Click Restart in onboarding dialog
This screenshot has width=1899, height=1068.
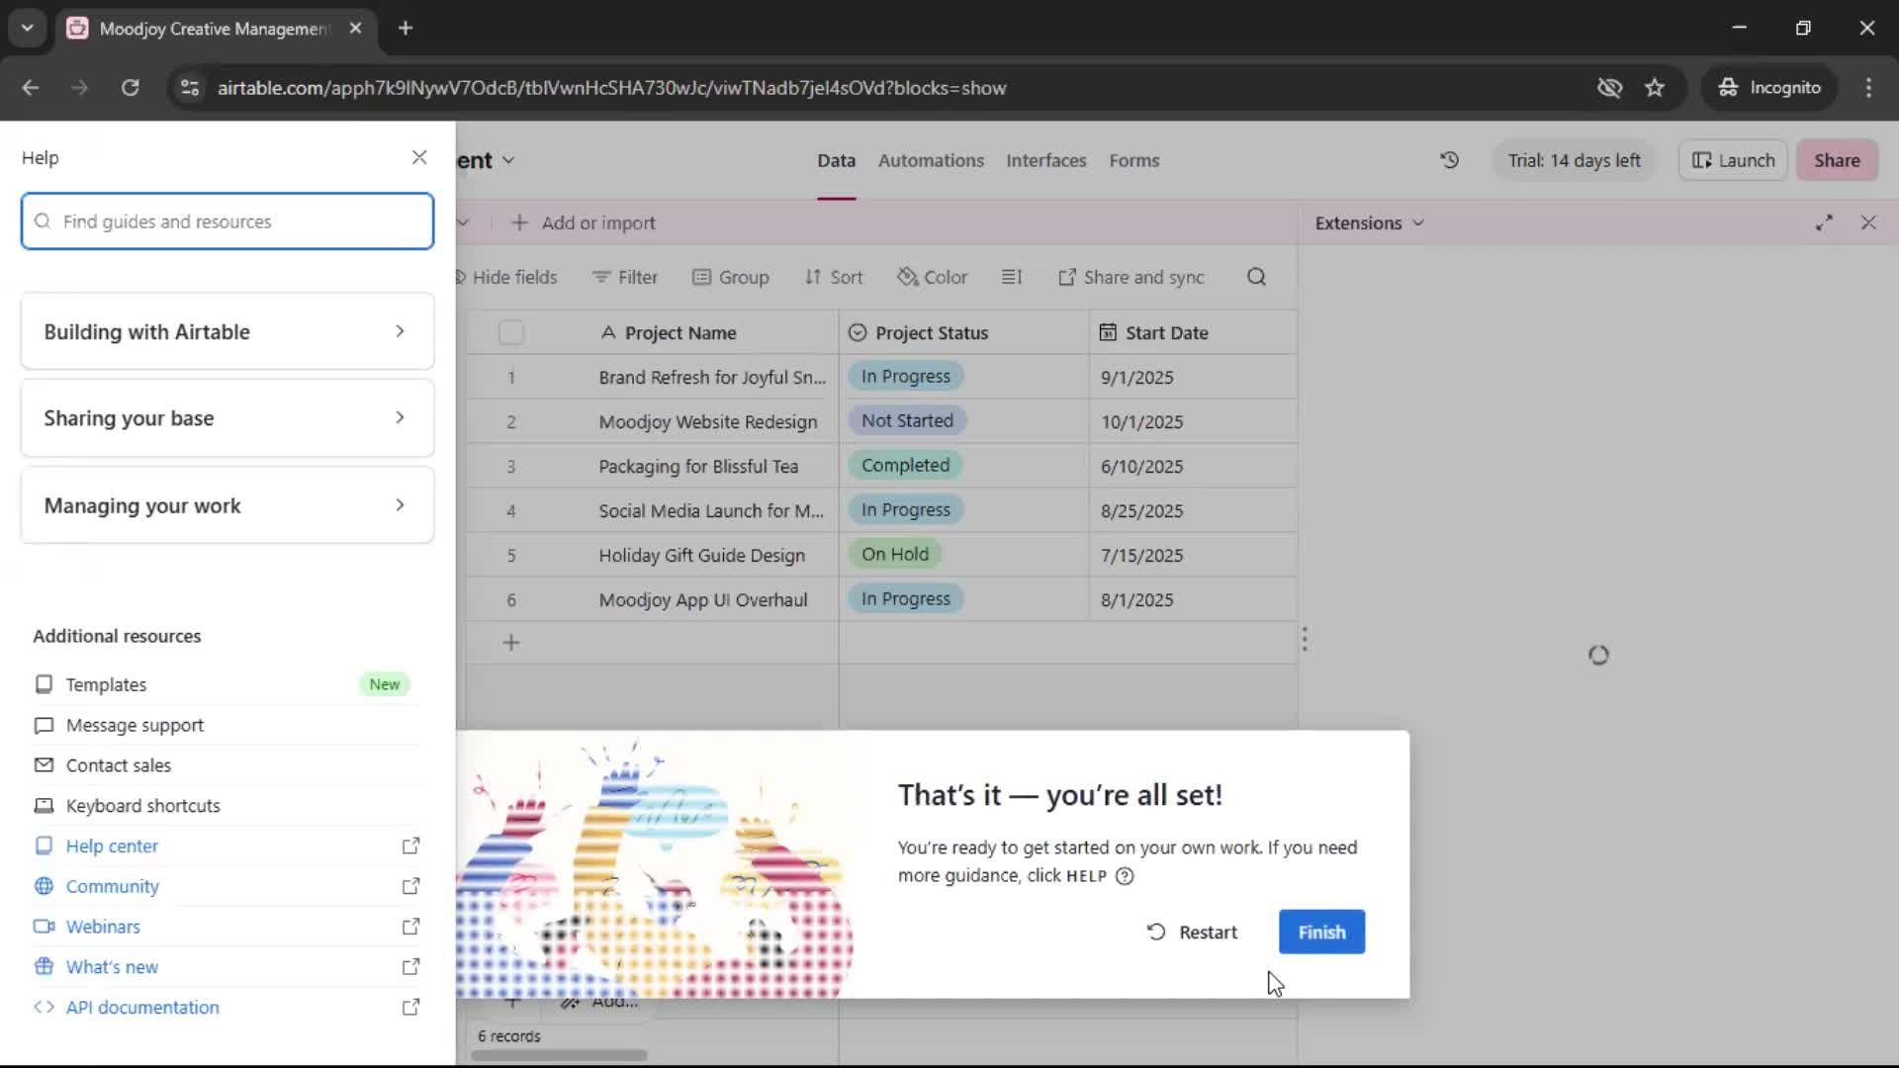pyautogui.click(x=1192, y=932)
